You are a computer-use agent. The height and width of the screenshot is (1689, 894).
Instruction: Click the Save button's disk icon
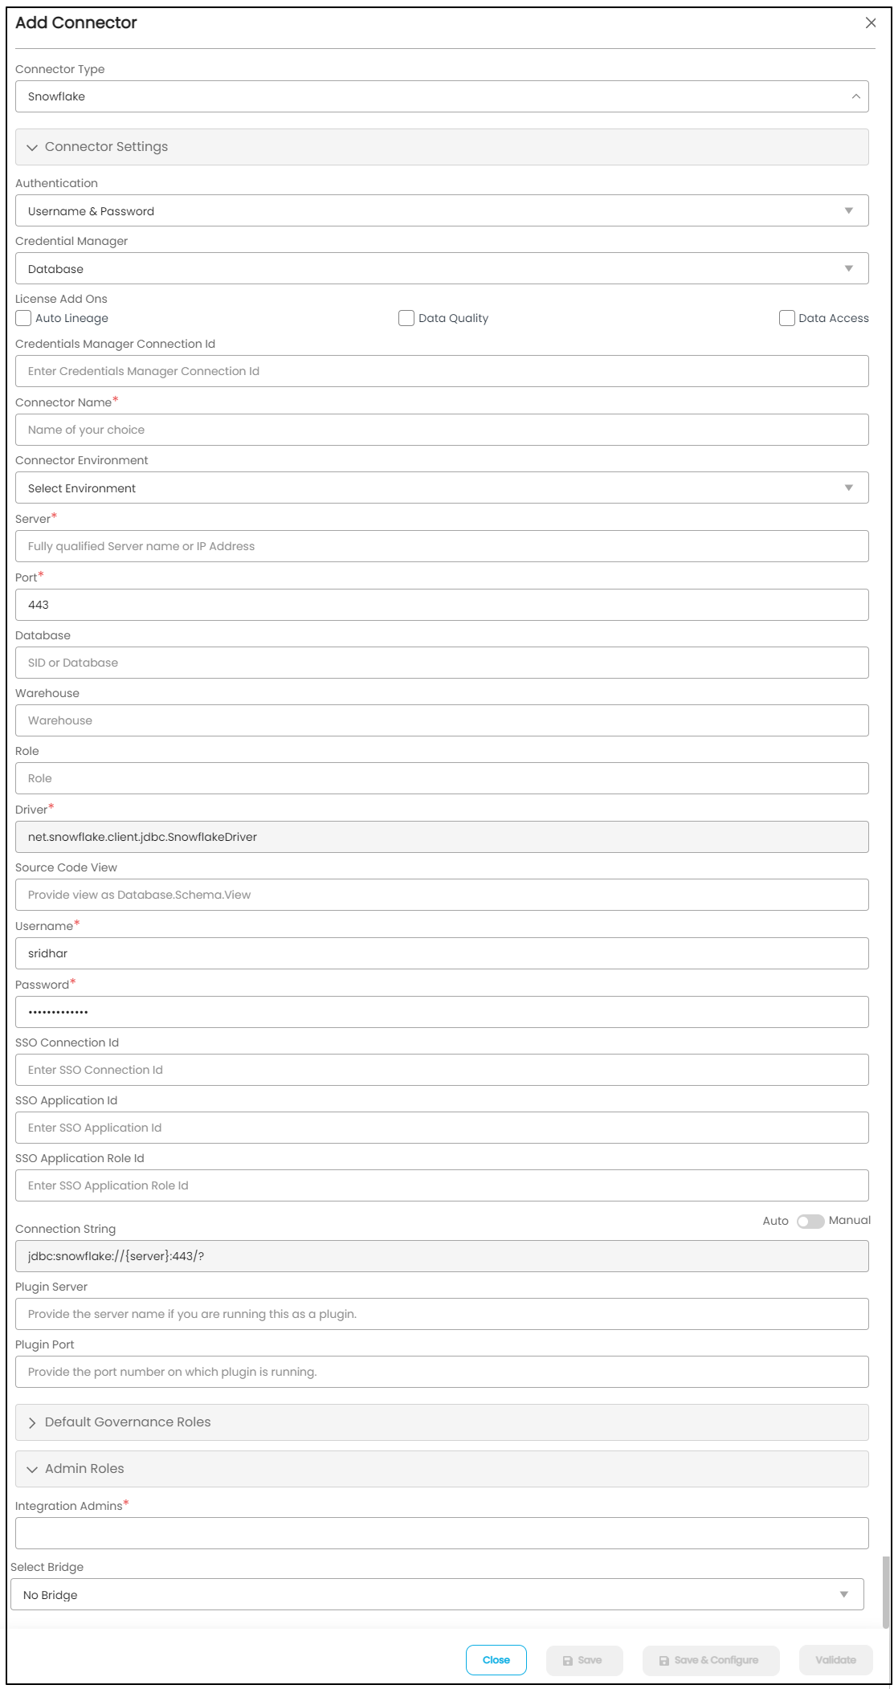click(568, 1661)
